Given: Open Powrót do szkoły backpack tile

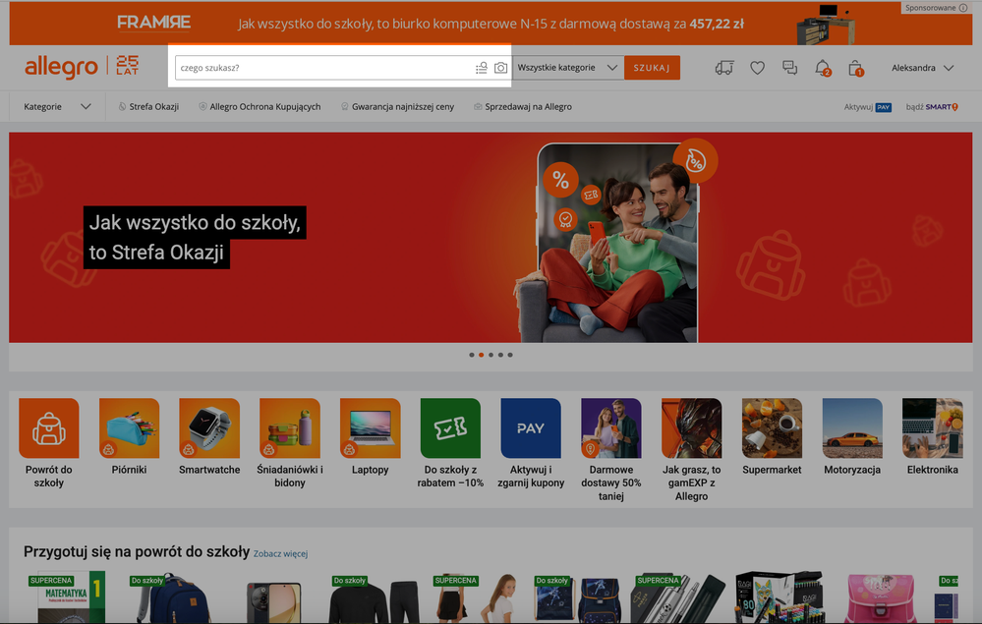Looking at the screenshot, I should 49,443.
